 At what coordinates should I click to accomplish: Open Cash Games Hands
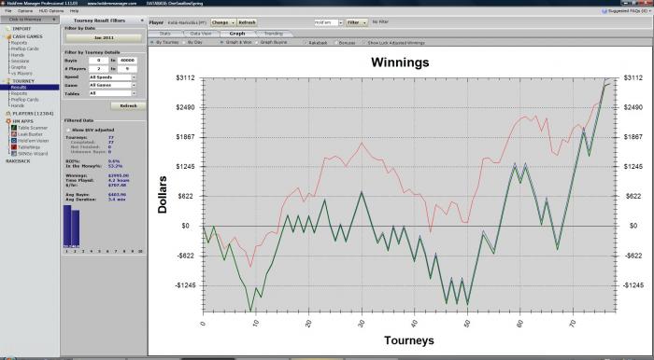18,55
